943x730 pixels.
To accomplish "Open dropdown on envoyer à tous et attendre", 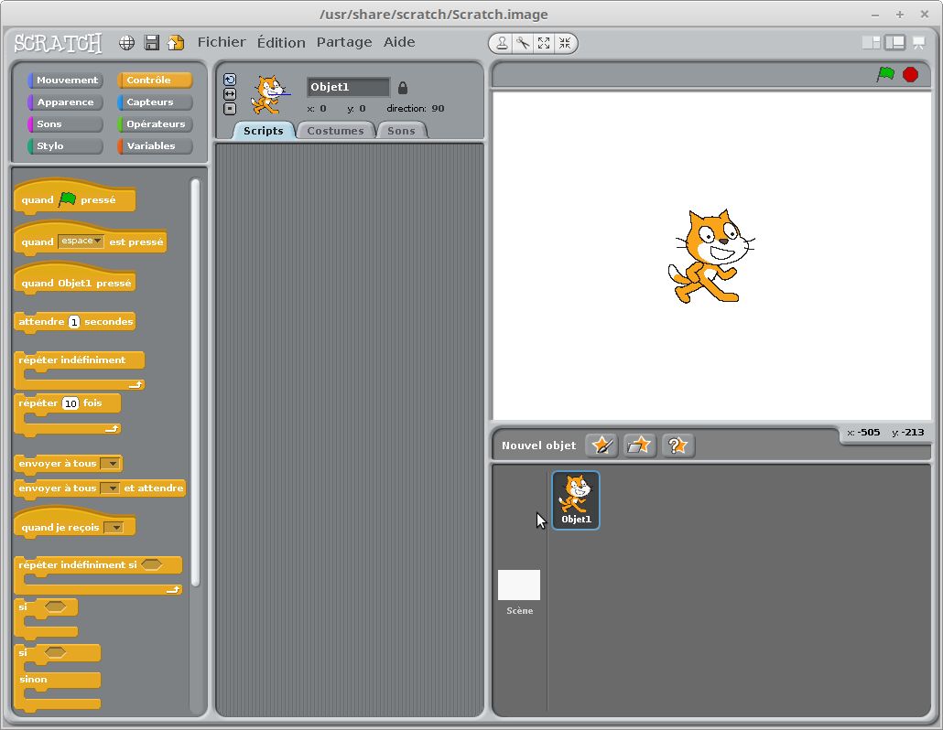I will coord(110,488).
